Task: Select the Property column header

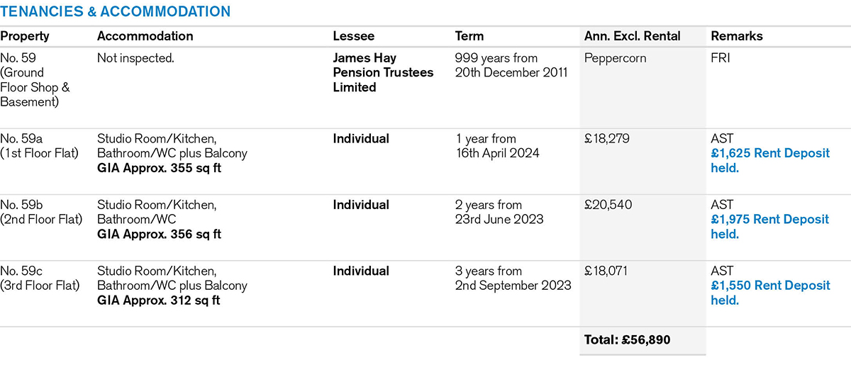Action: 25,36
